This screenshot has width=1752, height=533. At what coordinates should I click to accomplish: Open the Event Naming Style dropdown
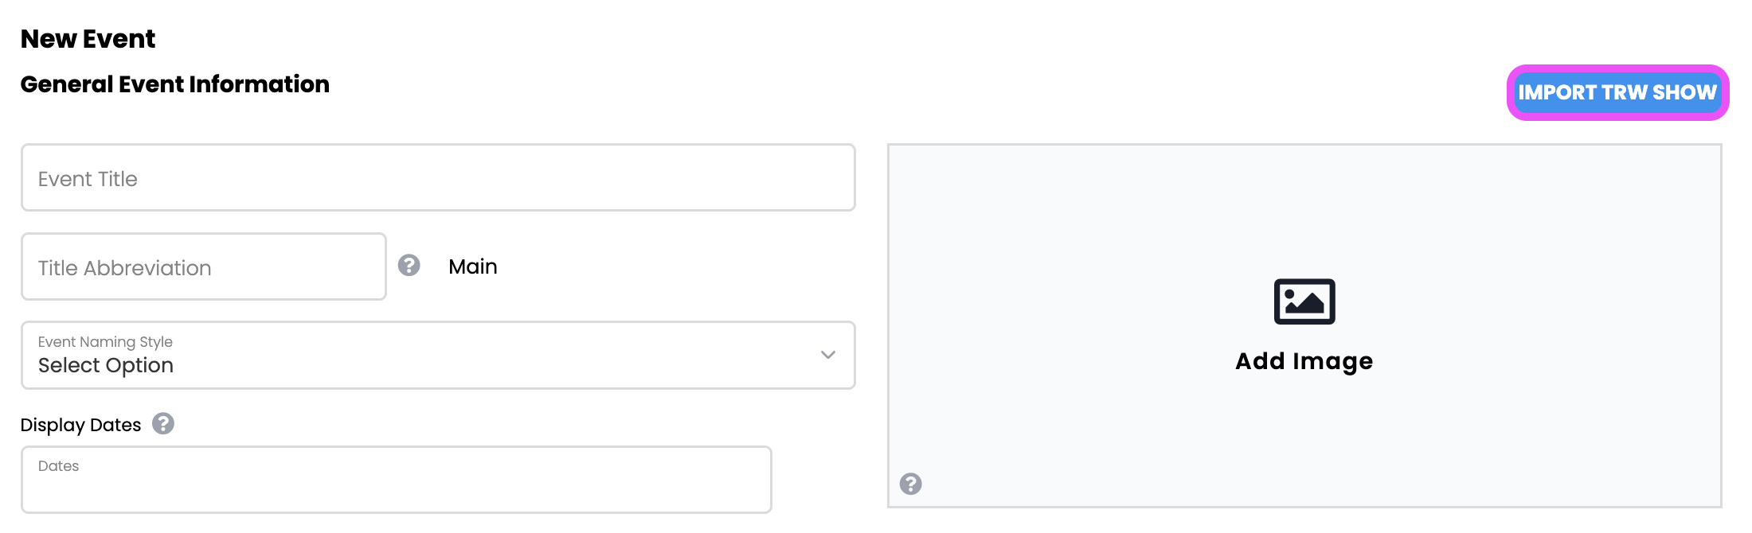point(438,355)
